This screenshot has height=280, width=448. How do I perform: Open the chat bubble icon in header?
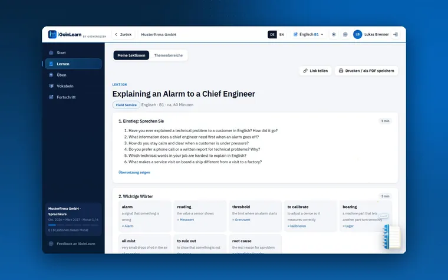point(345,34)
